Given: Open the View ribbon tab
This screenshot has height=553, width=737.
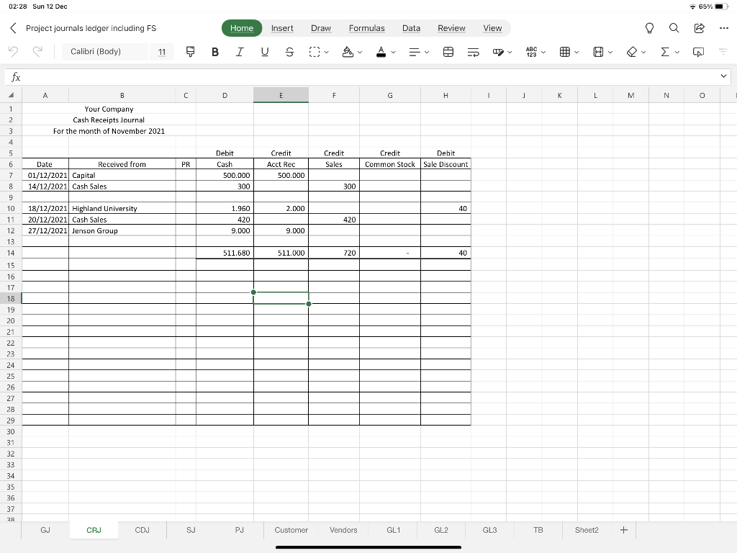Looking at the screenshot, I should point(492,28).
